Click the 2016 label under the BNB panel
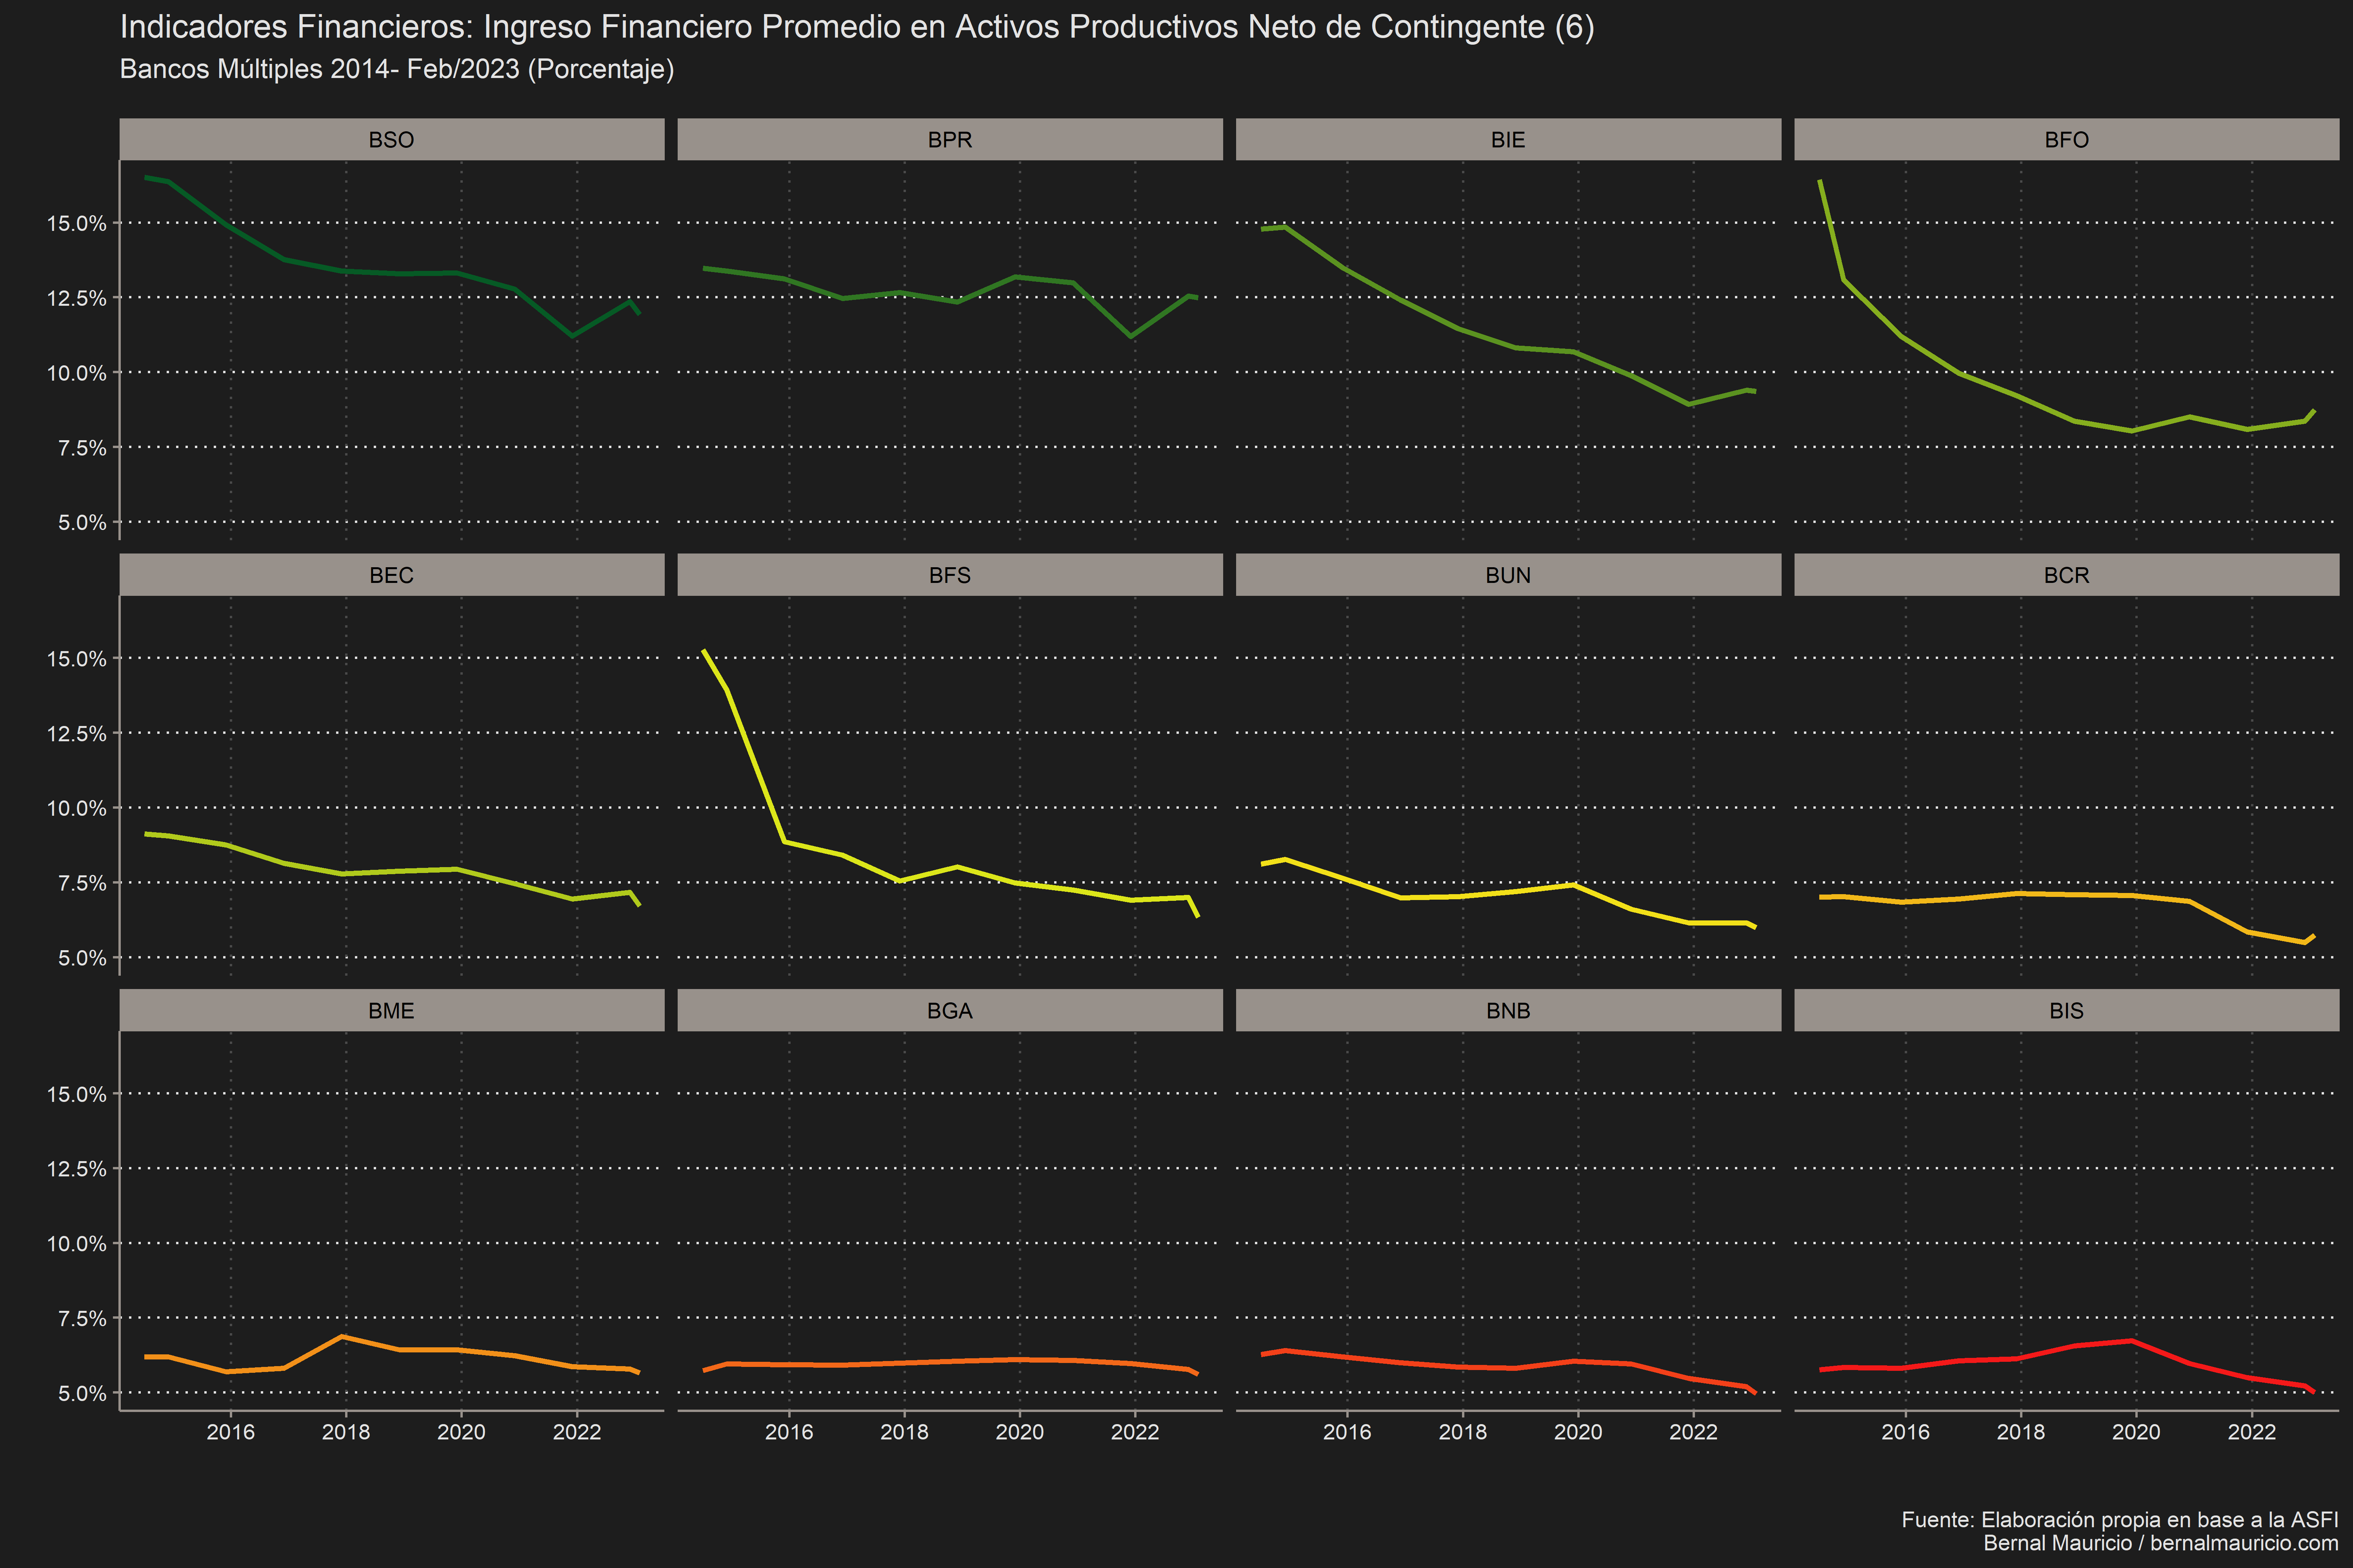 (1347, 1432)
